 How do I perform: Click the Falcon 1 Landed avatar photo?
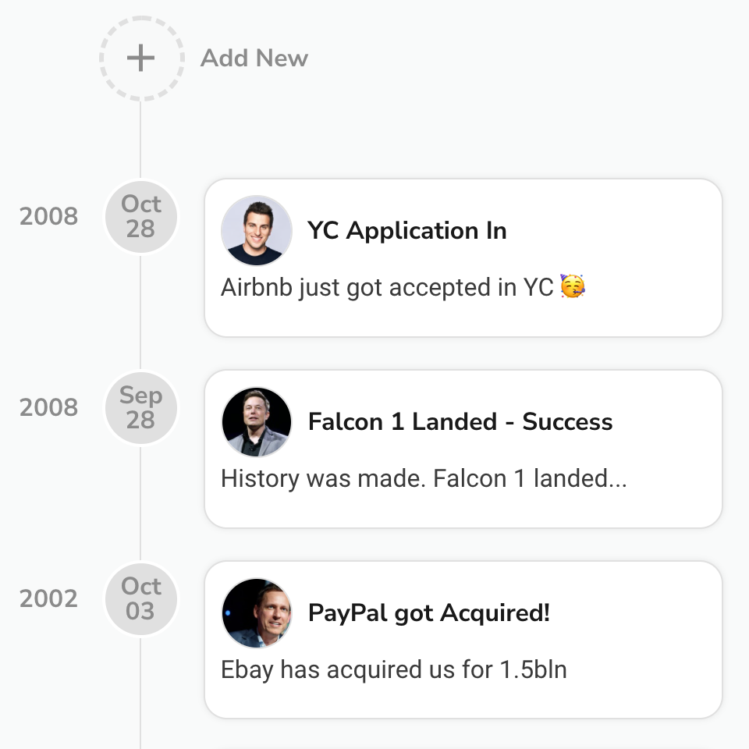coord(257,421)
